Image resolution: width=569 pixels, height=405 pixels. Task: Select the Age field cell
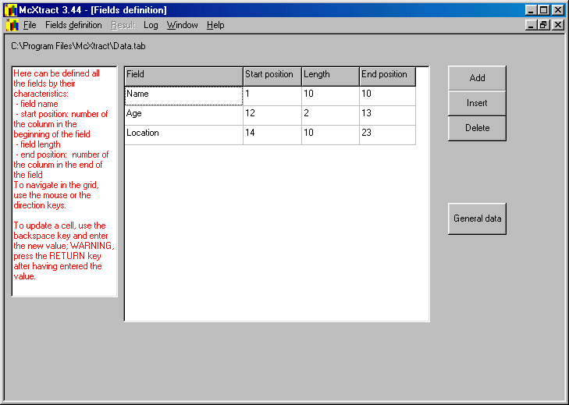tap(183, 115)
